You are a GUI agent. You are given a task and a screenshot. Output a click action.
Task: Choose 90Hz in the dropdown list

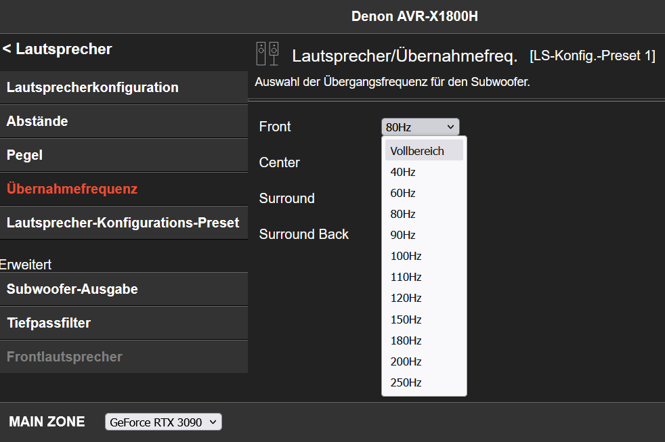click(x=424, y=235)
